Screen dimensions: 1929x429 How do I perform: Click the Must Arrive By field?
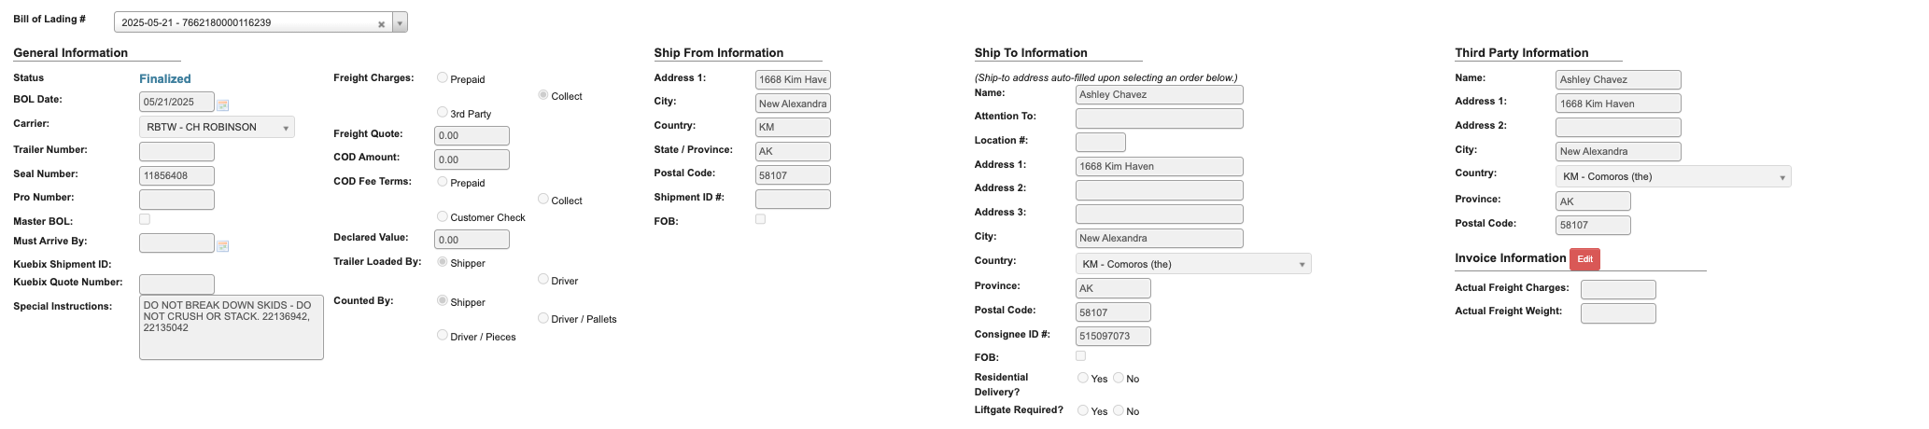pyautogui.click(x=176, y=242)
